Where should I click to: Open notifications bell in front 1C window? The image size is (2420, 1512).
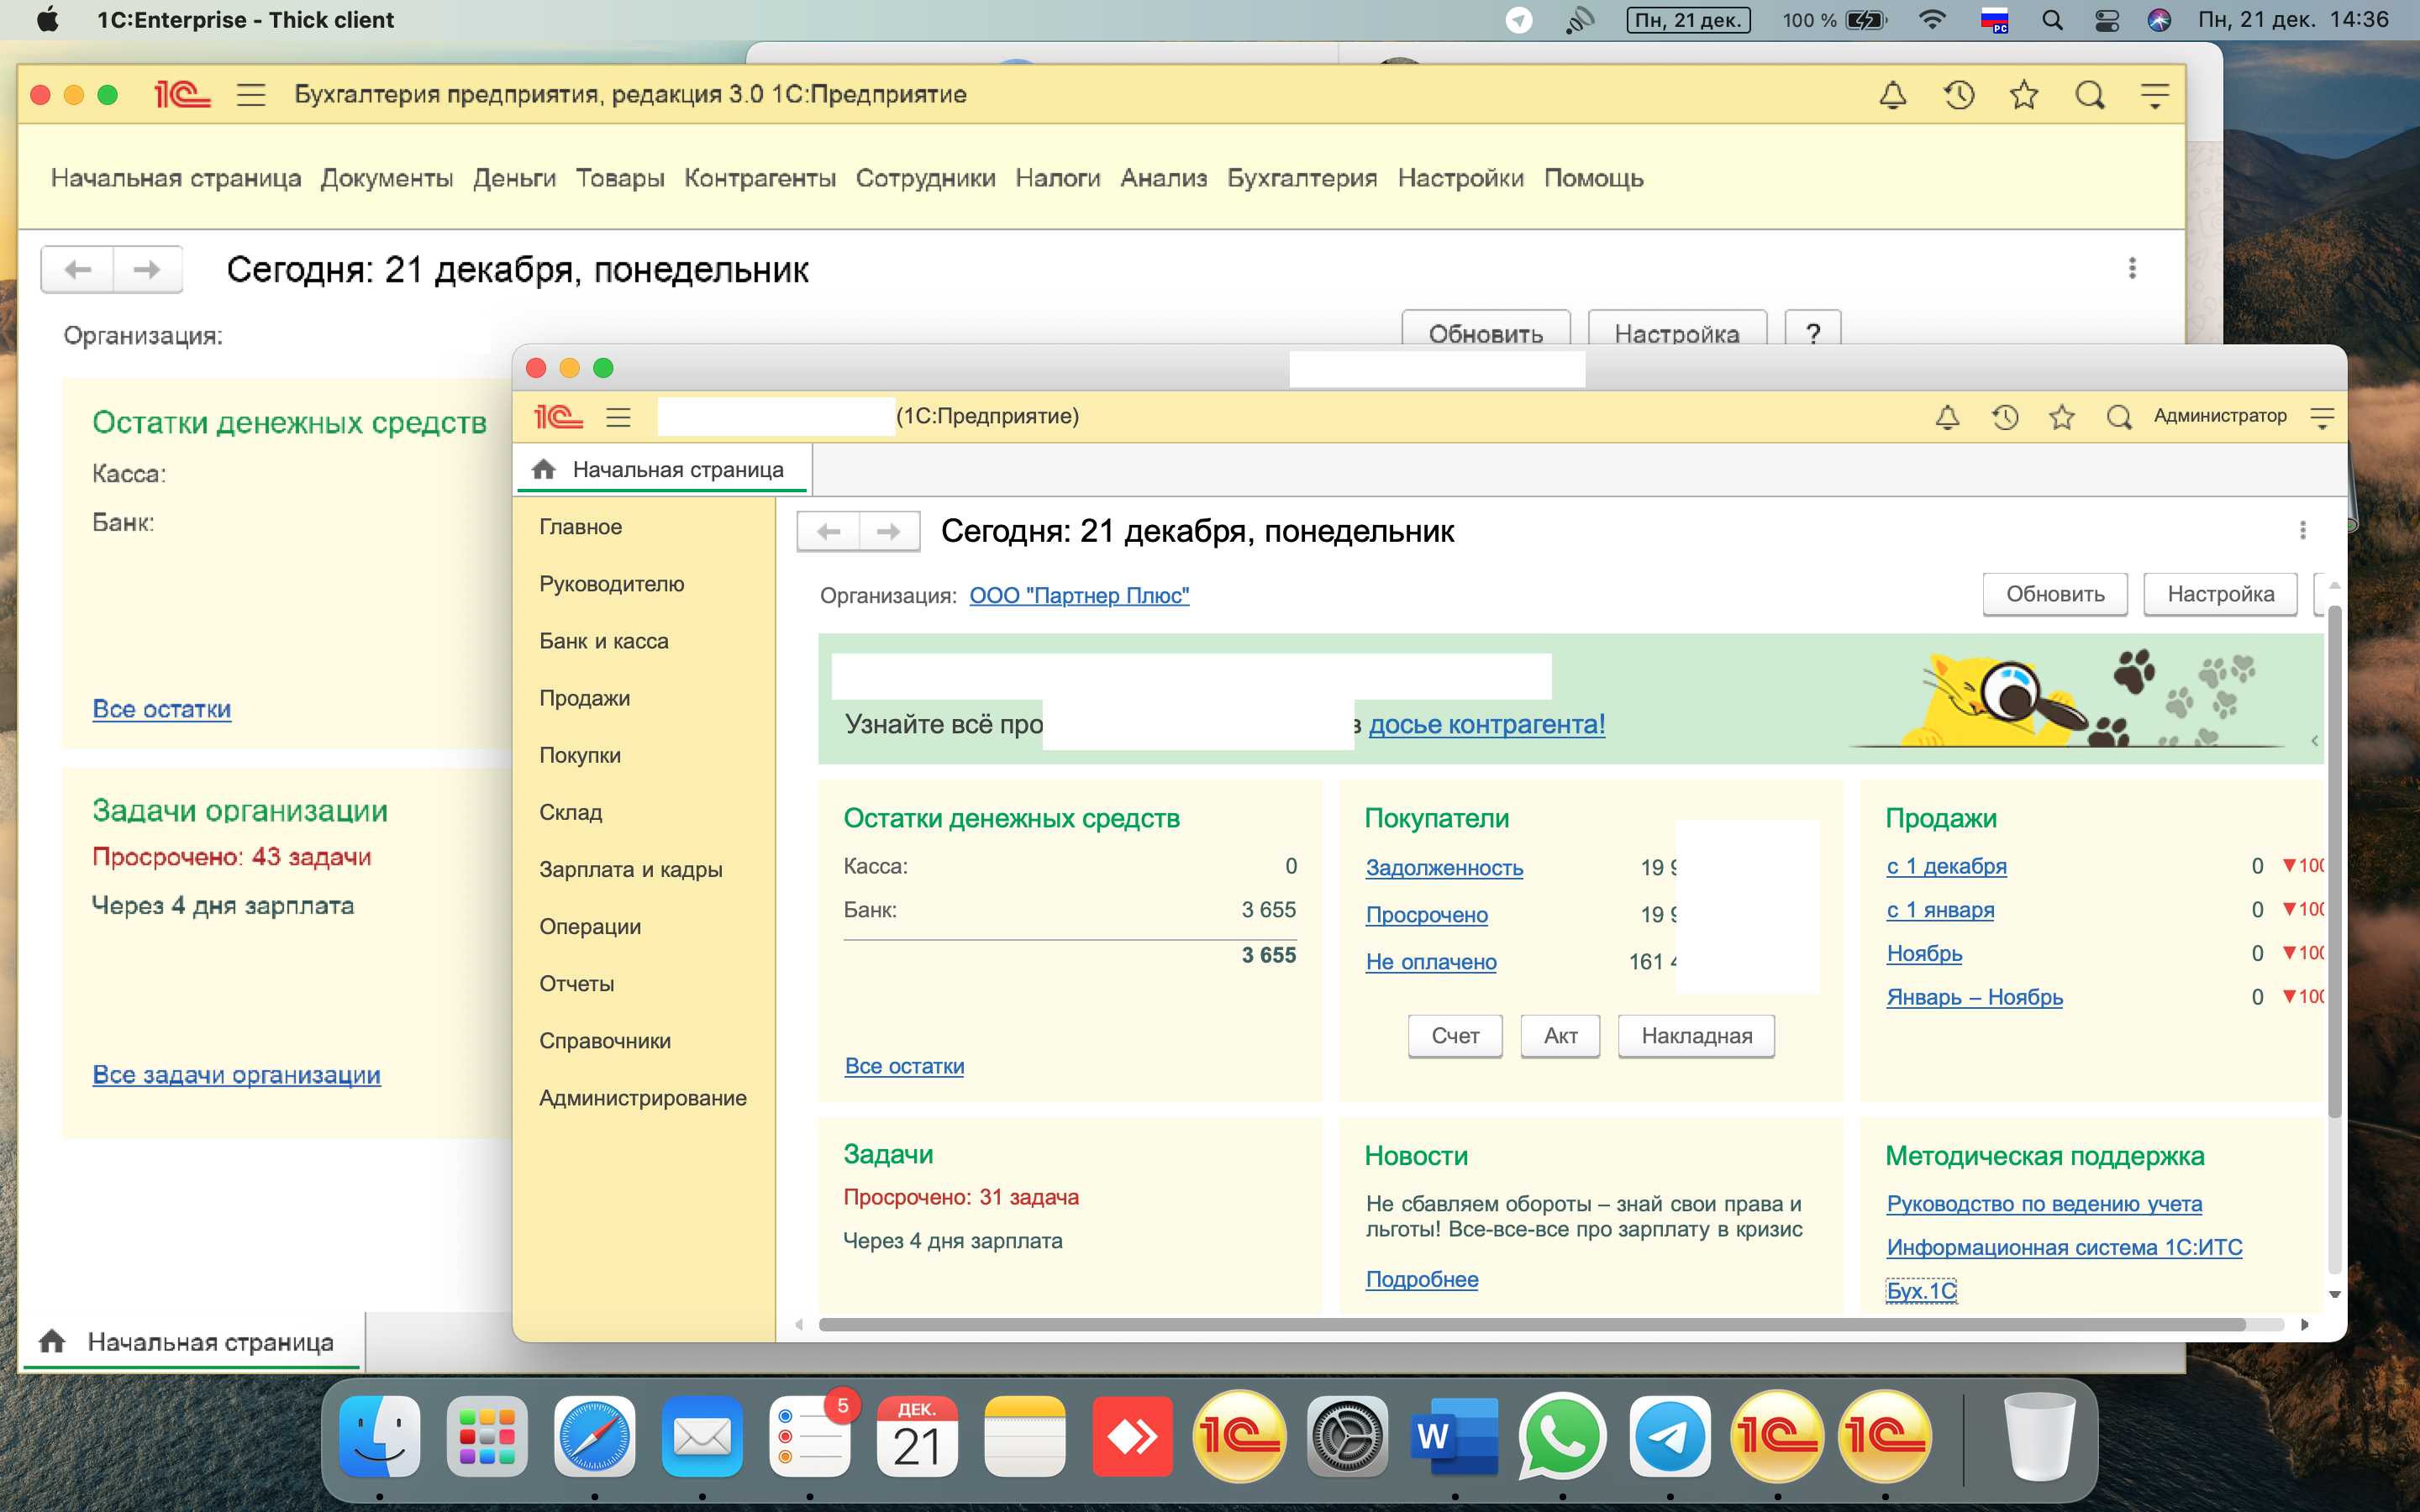(x=1947, y=417)
